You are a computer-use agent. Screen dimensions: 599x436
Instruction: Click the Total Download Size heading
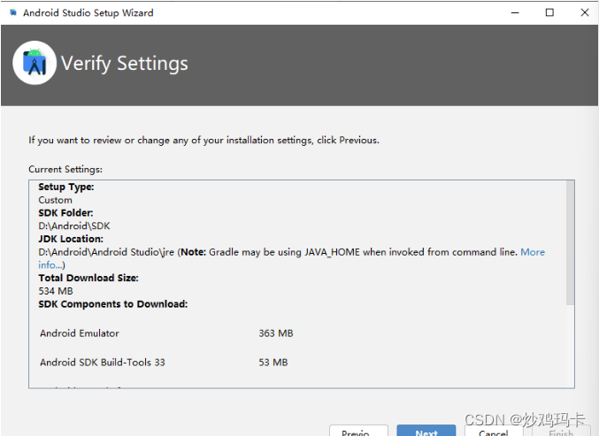(x=88, y=278)
